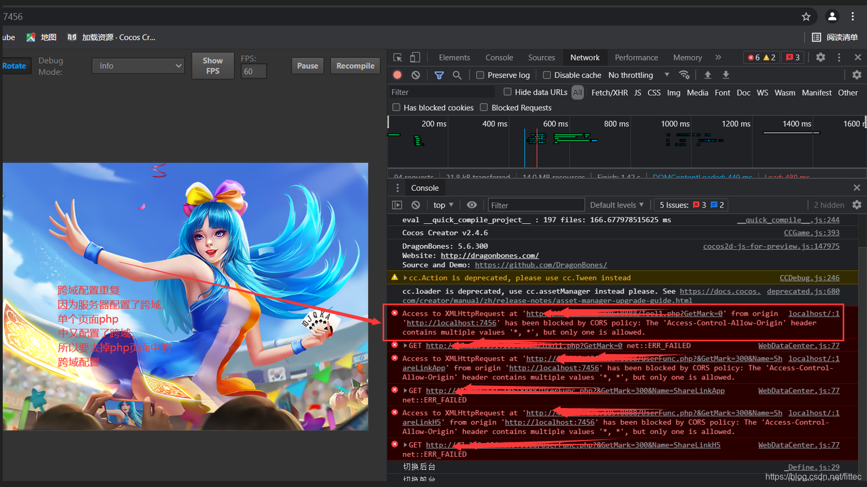Screen dimensions: 867x487
Task: Show the console sidebar
Action: [397, 205]
